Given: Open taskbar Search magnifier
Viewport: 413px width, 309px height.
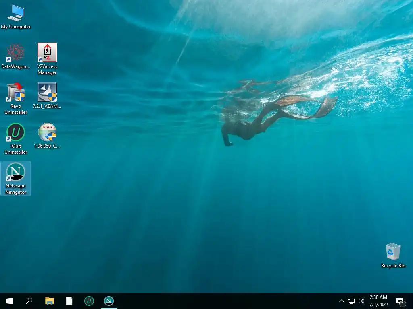Looking at the screenshot, I should click(x=29, y=301).
